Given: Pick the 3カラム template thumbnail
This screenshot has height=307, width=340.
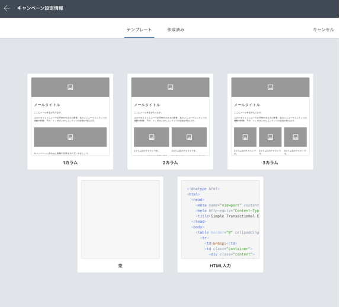Looking at the screenshot, I should (x=270, y=117).
